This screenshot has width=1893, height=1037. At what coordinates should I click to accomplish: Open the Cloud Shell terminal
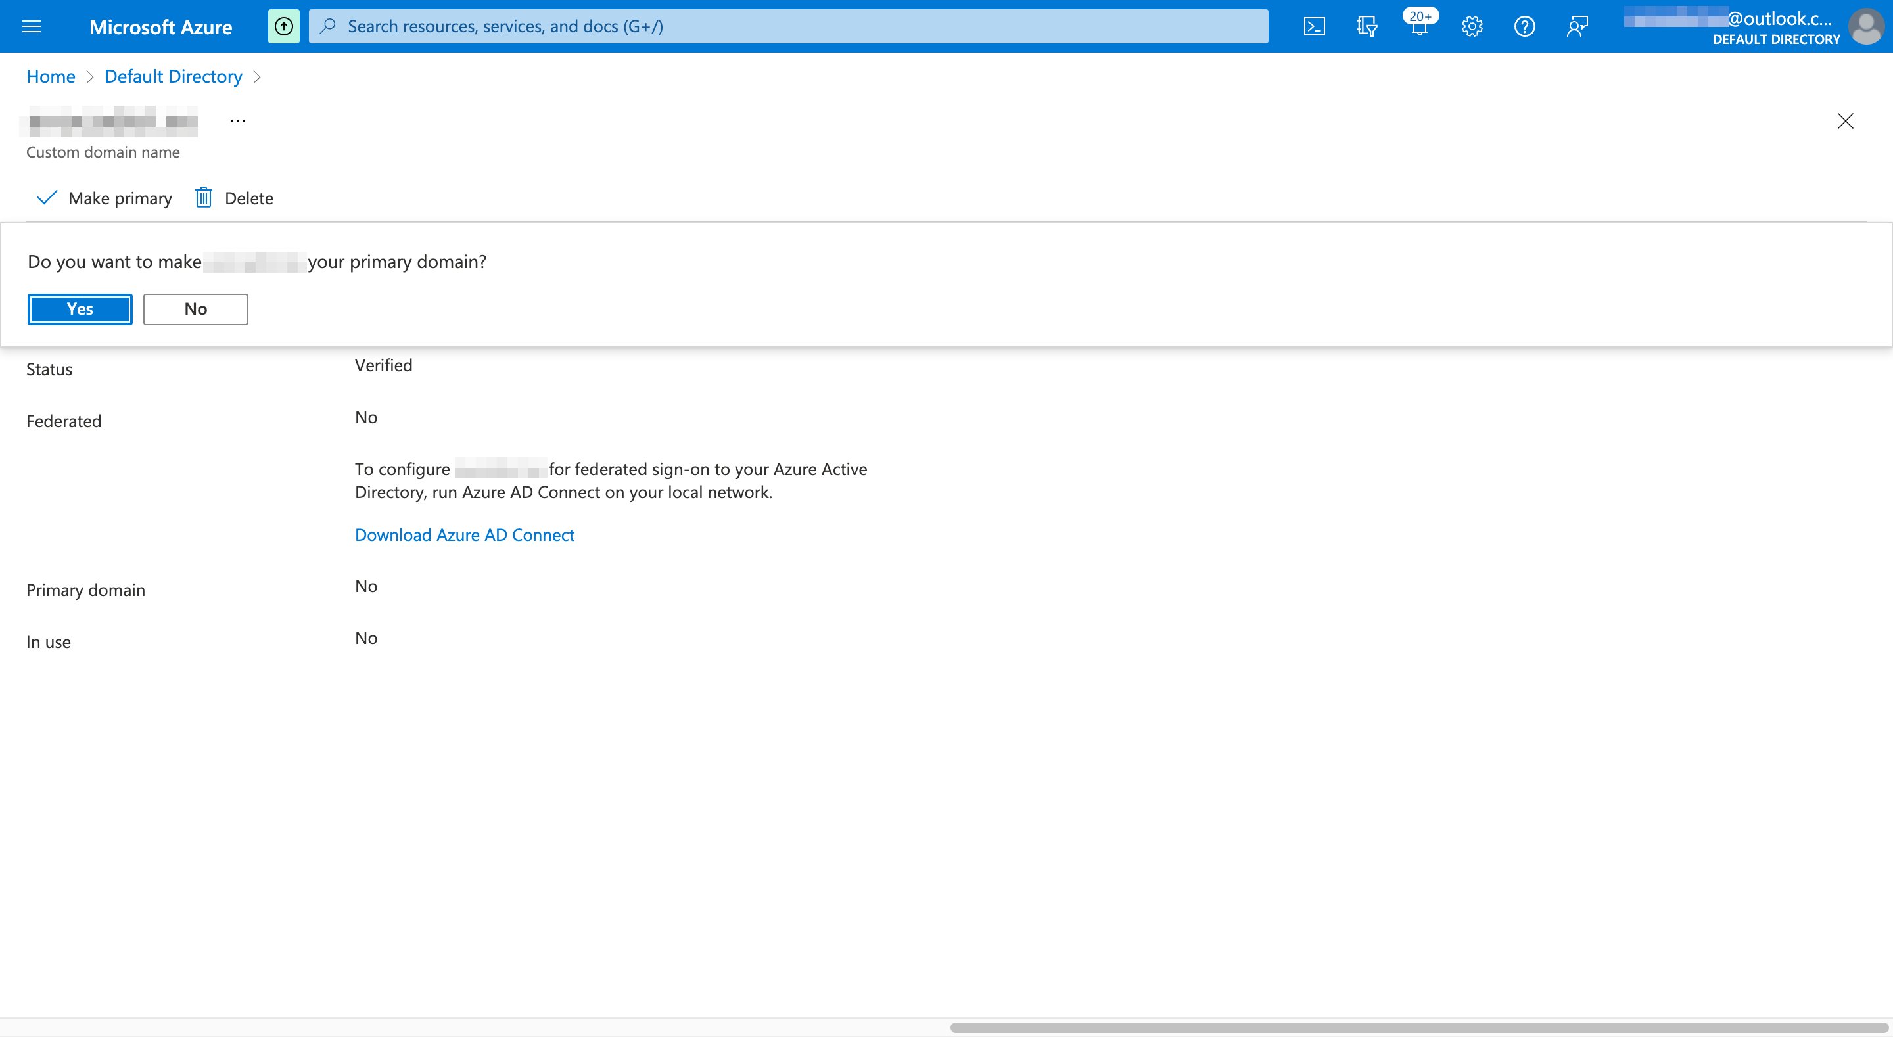(x=1314, y=26)
